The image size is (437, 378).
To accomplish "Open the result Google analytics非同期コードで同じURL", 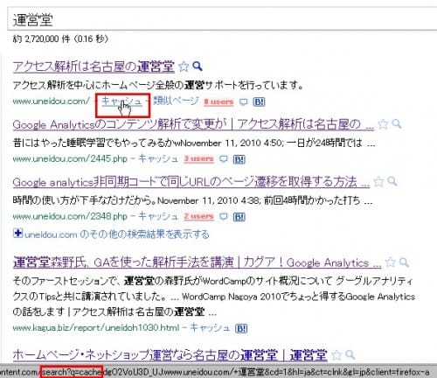I will click(191, 182).
